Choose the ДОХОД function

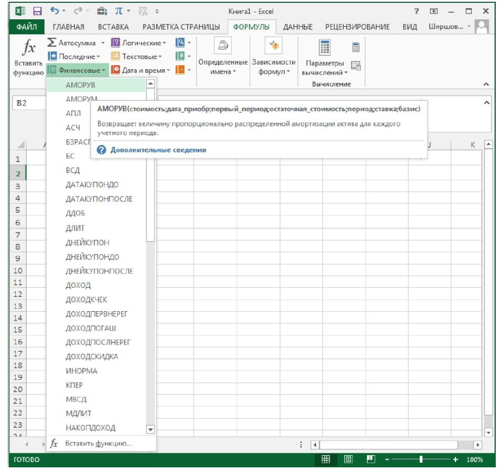pos(96,286)
